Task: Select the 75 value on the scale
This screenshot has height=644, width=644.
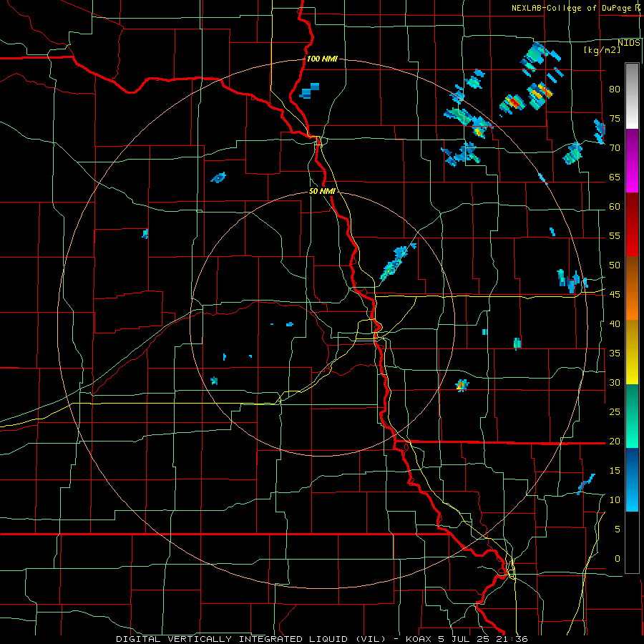Action: tap(615, 118)
